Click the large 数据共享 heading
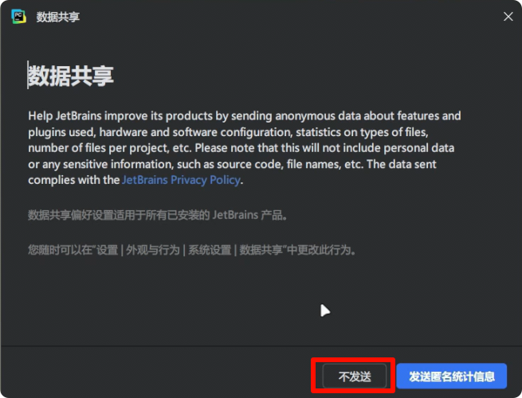 71,76
